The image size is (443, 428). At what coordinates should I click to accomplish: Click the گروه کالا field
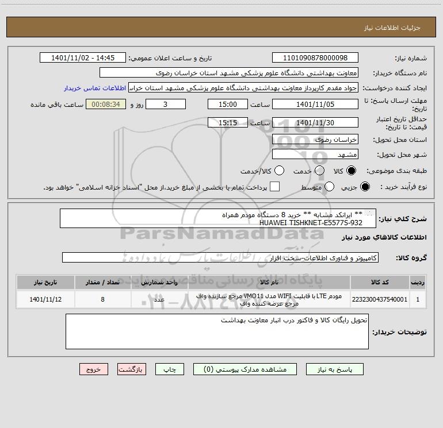tap(220, 257)
